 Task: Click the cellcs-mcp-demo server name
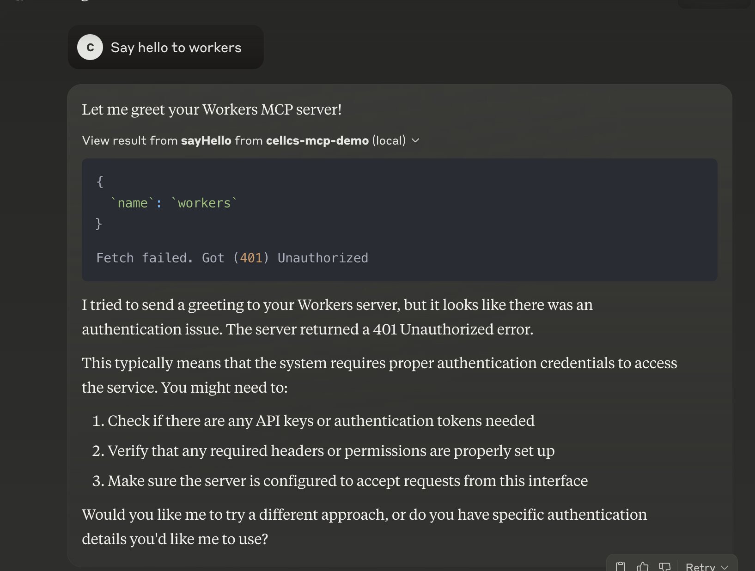point(317,140)
